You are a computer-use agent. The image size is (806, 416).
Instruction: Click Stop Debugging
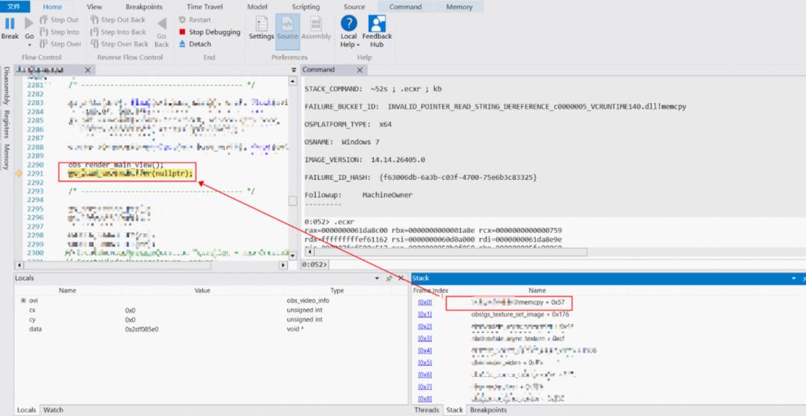coord(209,32)
